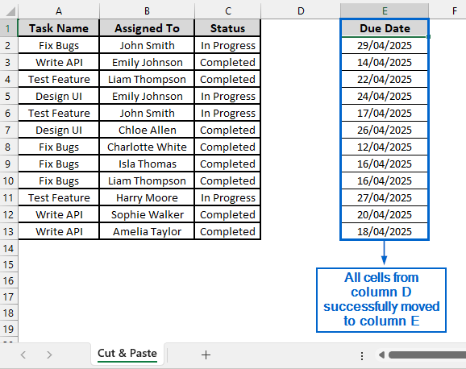Select column E header
This screenshot has width=466, height=369.
[x=385, y=11]
